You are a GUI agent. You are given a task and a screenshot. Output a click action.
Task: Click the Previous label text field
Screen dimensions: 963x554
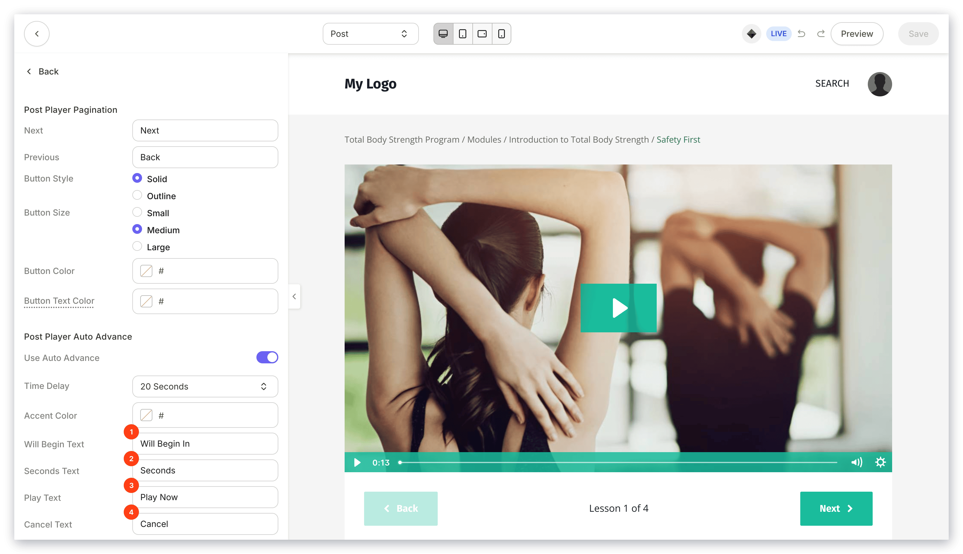(205, 157)
